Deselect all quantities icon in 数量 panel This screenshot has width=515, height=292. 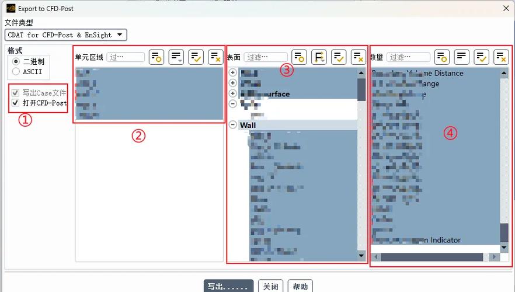tap(501, 57)
